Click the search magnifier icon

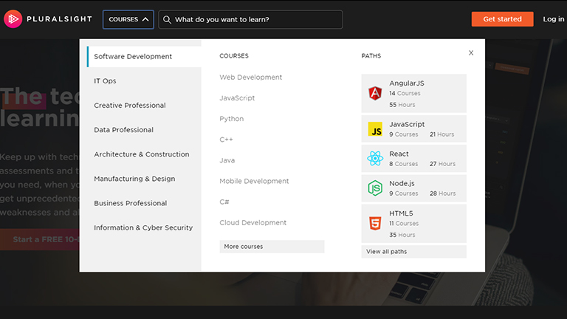(x=167, y=19)
